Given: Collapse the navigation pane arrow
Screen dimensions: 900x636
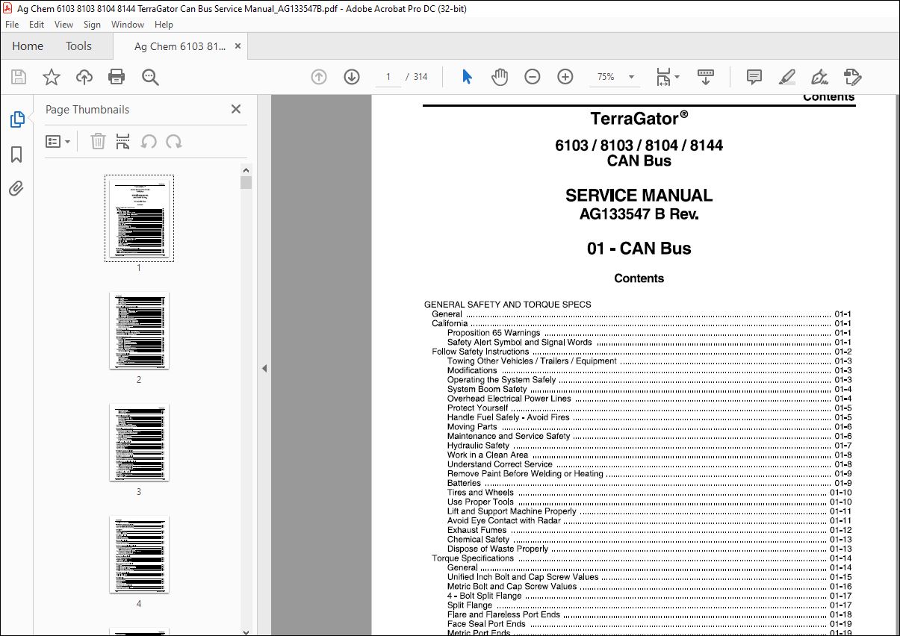Looking at the screenshot, I should tap(264, 368).
